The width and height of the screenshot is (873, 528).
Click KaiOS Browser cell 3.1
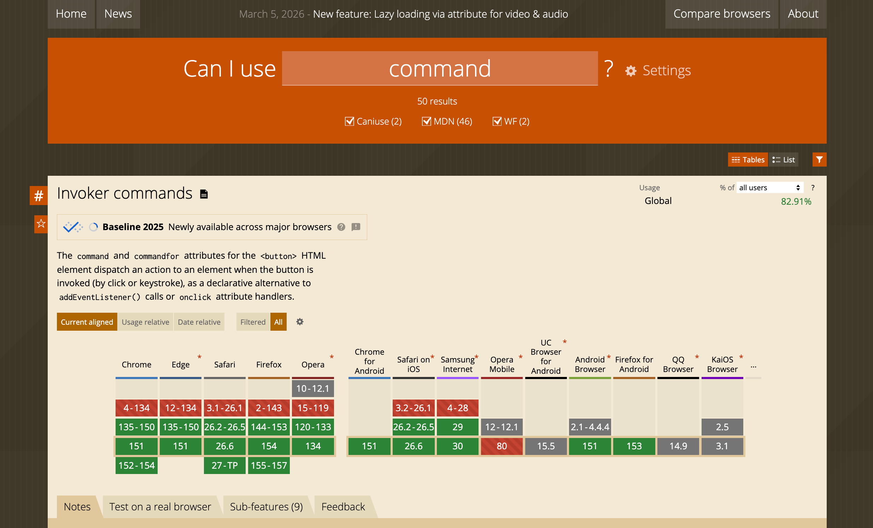click(x=722, y=446)
